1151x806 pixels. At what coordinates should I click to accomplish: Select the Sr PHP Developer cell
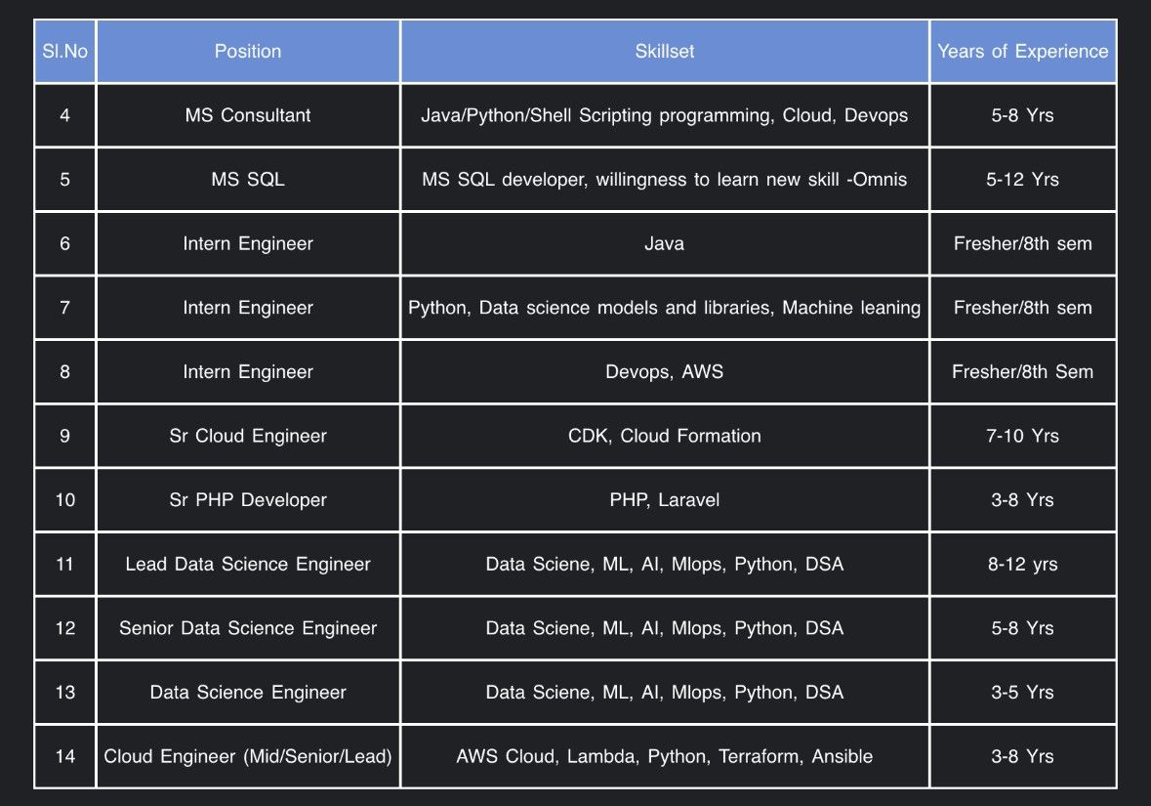coord(248,499)
